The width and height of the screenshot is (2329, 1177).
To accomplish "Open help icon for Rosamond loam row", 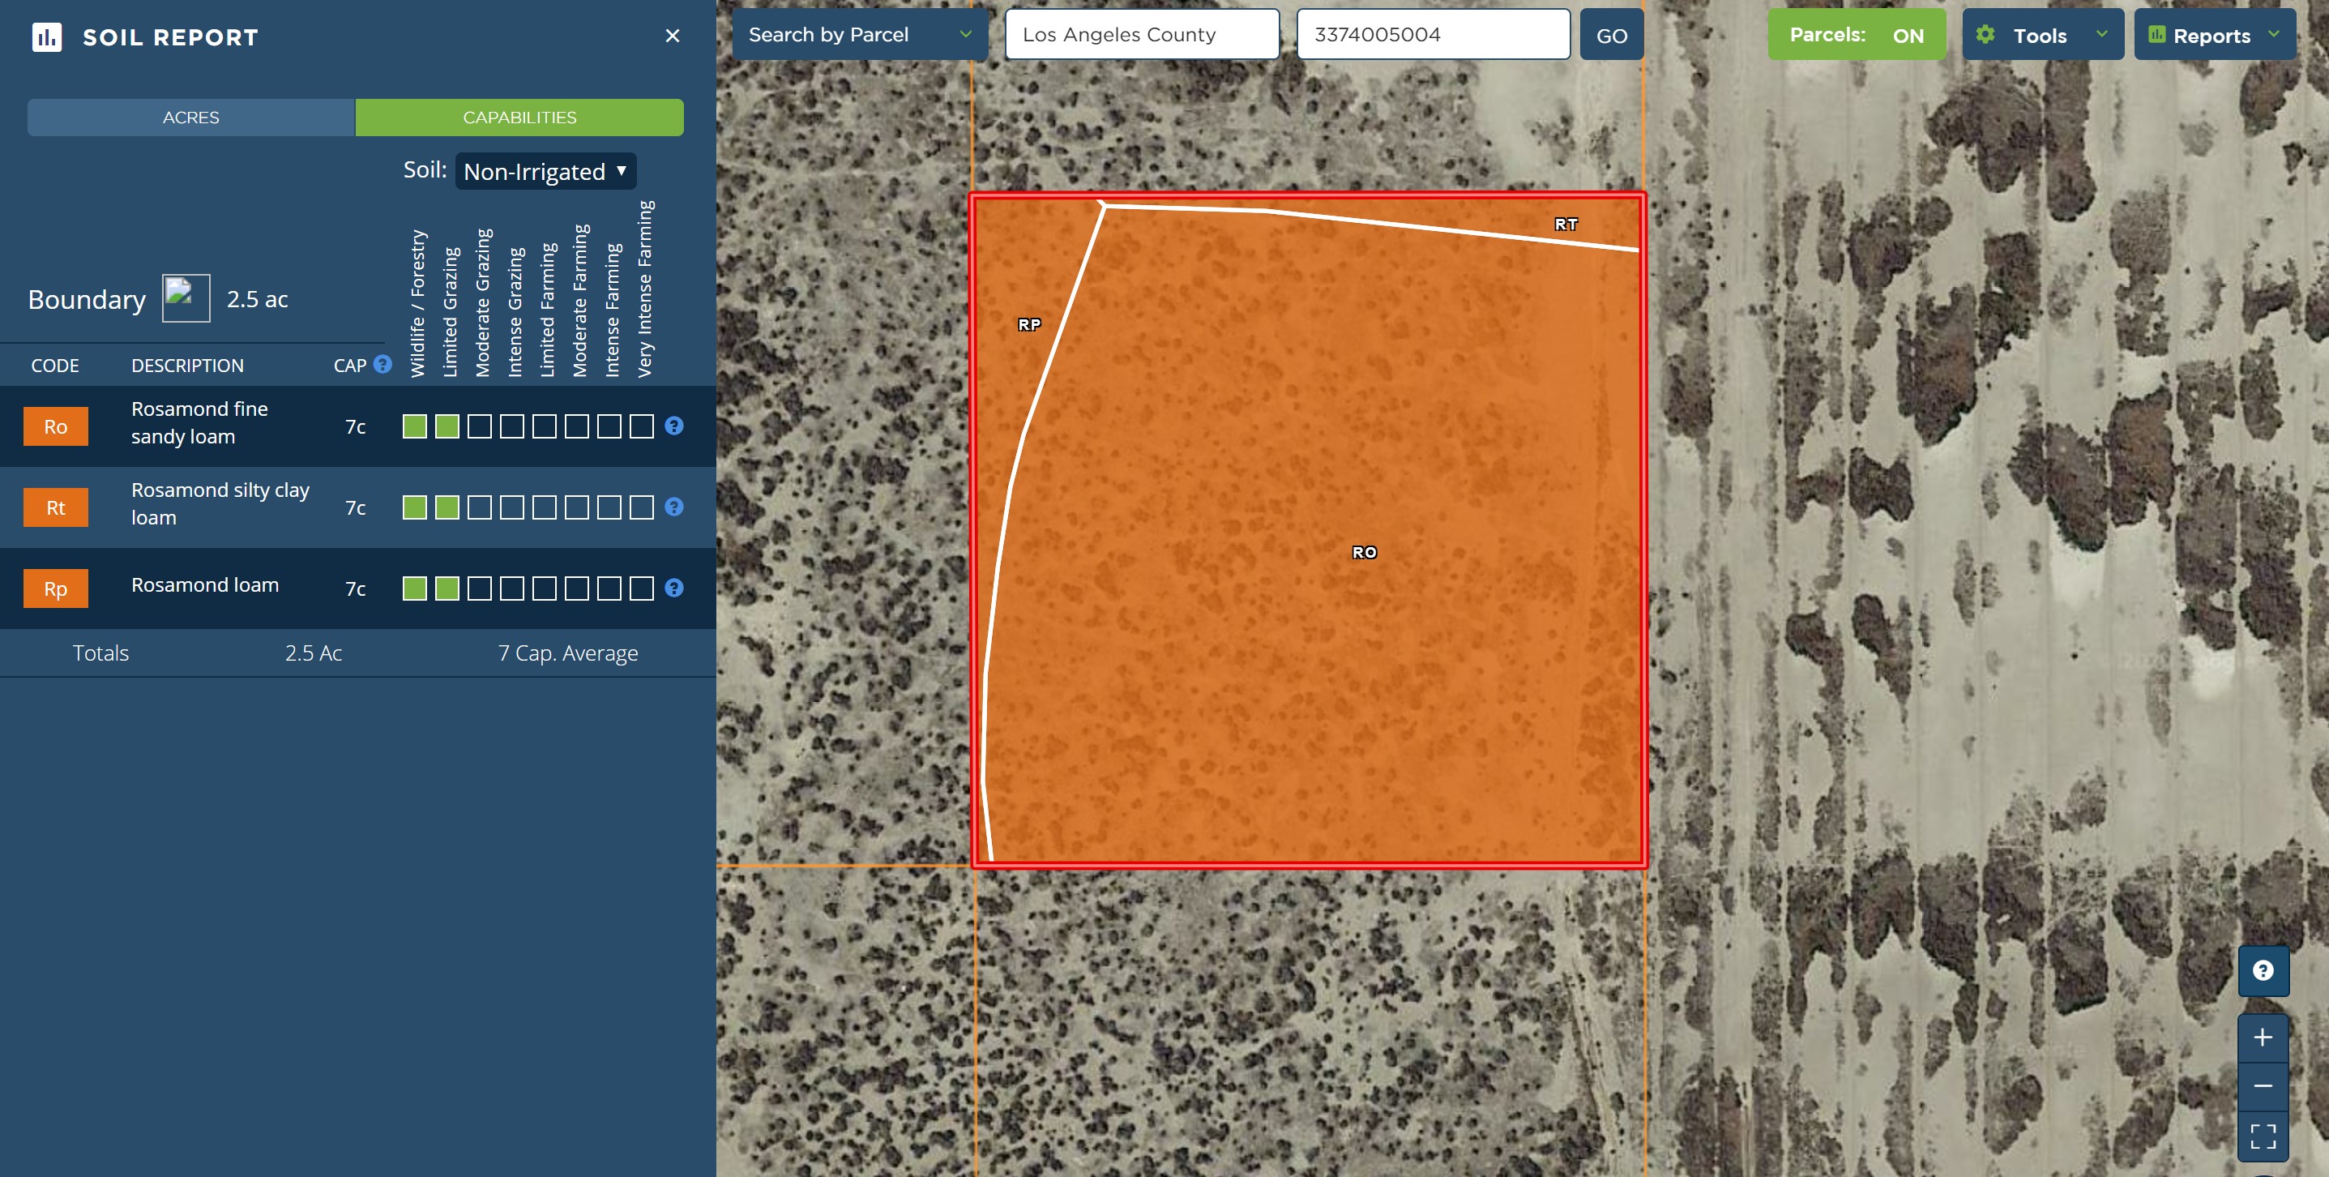I will tap(673, 588).
